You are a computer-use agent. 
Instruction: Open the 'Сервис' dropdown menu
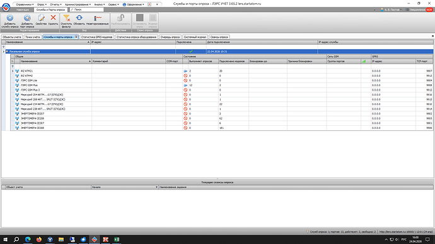(113, 4)
